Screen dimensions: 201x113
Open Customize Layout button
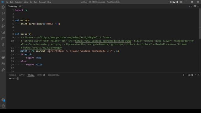pyautogui.click(x=181, y=2)
